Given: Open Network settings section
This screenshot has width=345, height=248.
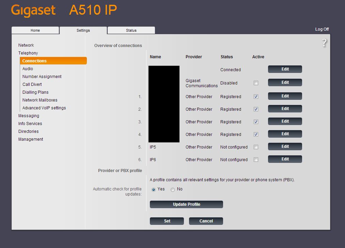Looking at the screenshot, I should point(26,45).
